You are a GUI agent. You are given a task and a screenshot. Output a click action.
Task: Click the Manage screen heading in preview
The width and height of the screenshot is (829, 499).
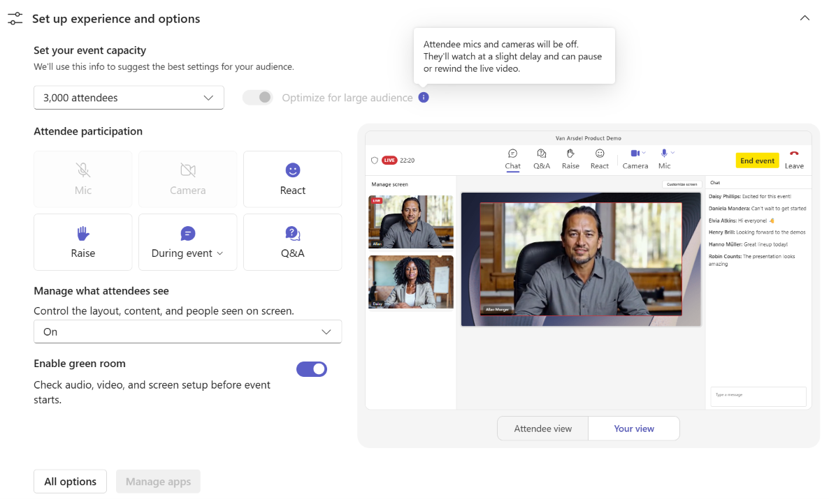click(389, 184)
